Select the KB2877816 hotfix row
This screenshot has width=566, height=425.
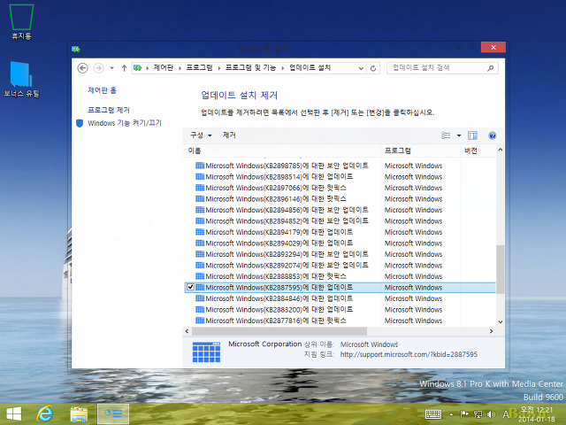pos(340,321)
